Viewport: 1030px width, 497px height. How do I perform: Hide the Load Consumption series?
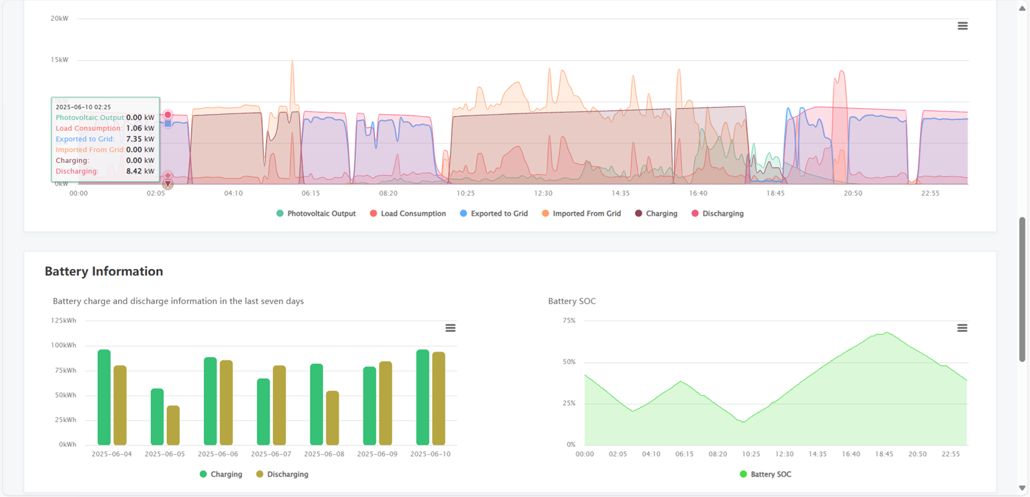[x=408, y=213]
